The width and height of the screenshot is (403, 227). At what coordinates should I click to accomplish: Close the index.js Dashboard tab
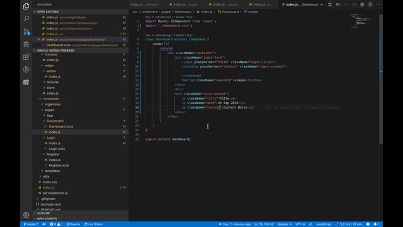(322, 4)
